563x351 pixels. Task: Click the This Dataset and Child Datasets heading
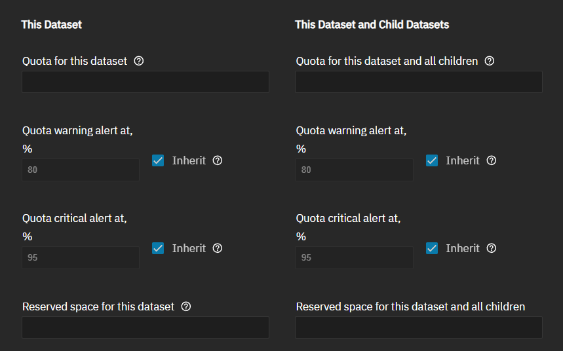[372, 25]
